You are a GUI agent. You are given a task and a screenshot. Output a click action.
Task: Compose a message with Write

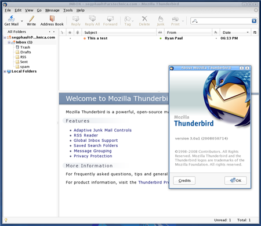click(x=31, y=20)
